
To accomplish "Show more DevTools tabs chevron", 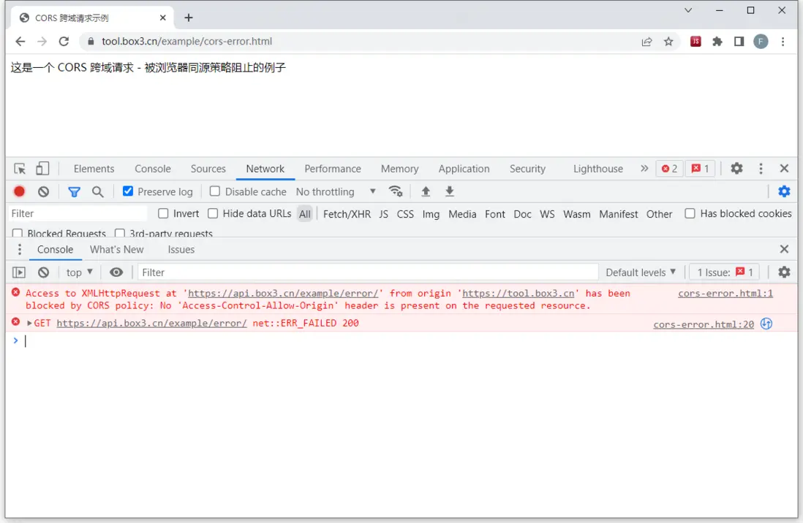I will click(x=644, y=168).
